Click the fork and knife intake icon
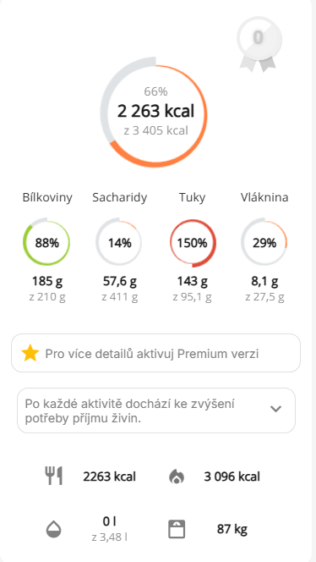 (x=54, y=476)
